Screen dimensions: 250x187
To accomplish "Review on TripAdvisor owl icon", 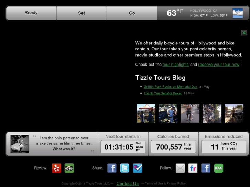I will click(69, 168).
